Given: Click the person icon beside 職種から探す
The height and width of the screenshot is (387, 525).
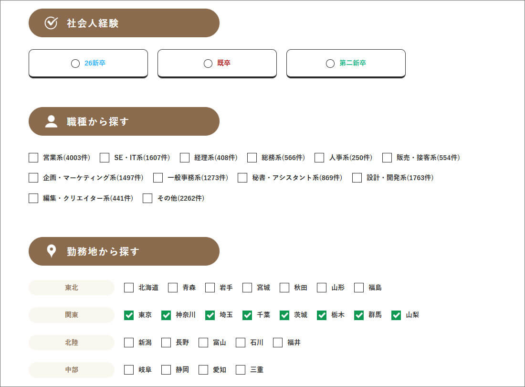Looking at the screenshot, I should tap(51, 121).
